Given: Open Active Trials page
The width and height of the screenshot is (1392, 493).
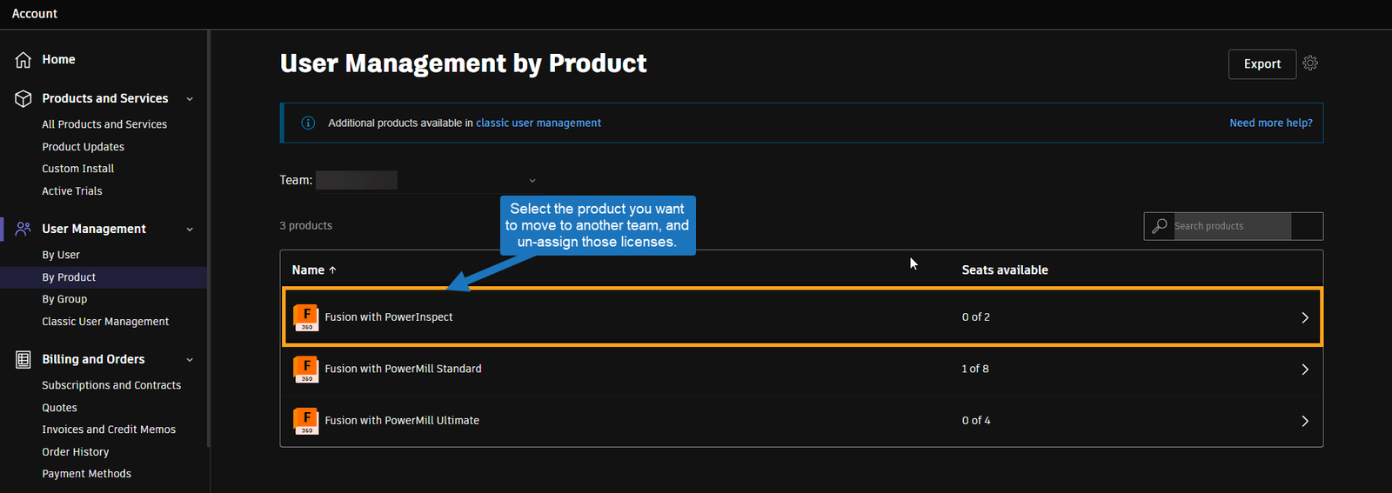Looking at the screenshot, I should pos(71,191).
